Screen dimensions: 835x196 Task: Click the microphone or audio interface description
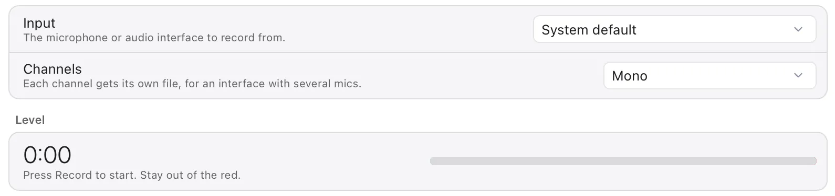154,38
